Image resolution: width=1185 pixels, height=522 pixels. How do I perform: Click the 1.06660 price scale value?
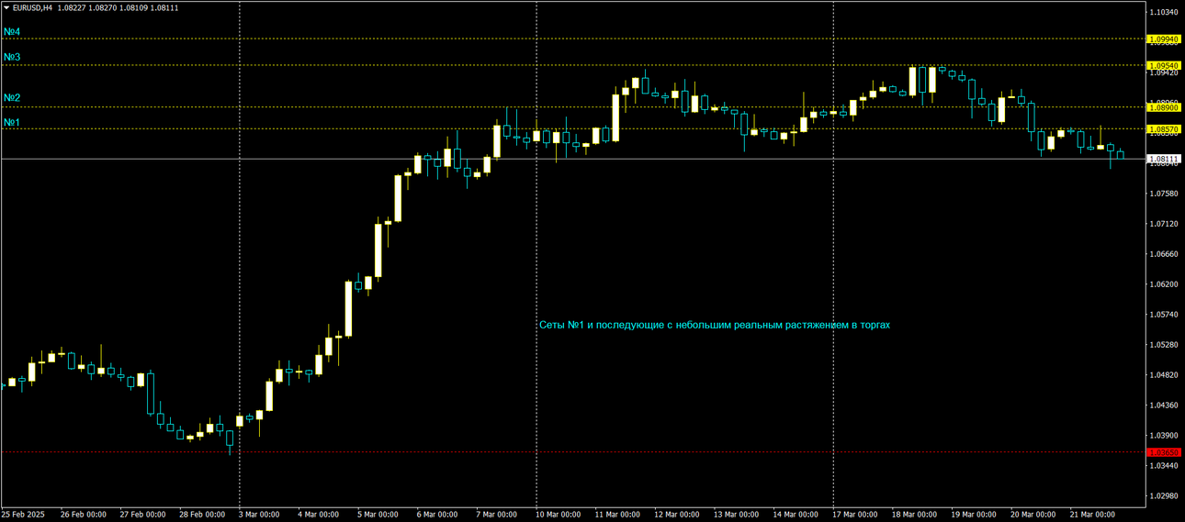(1165, 254)
